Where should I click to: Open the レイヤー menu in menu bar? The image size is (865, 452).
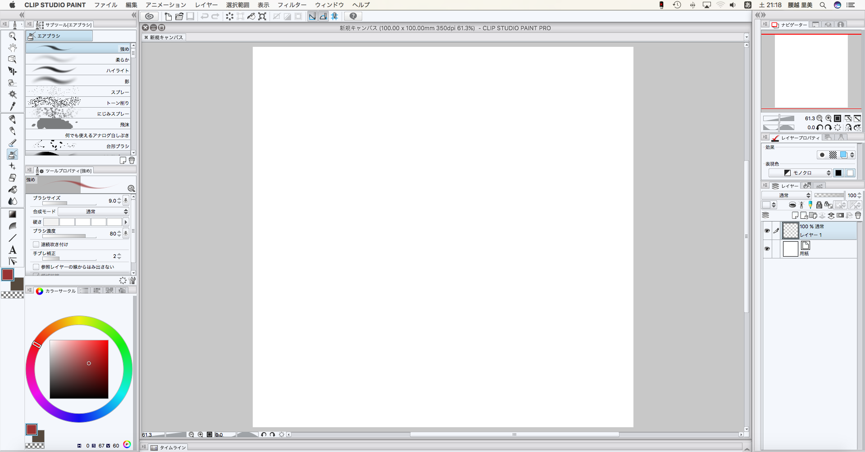pos(206,5)
